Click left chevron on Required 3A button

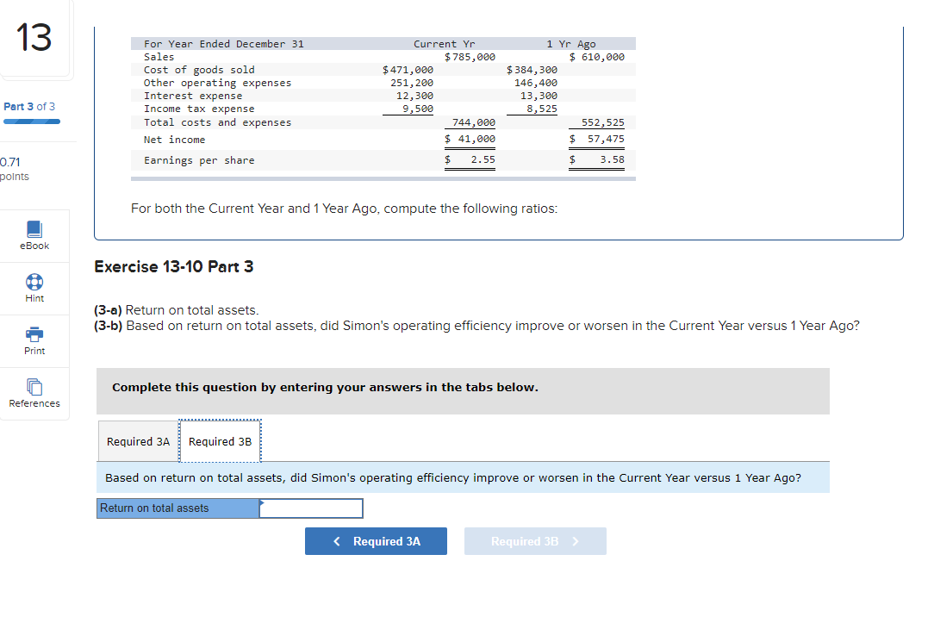(337, 541)
